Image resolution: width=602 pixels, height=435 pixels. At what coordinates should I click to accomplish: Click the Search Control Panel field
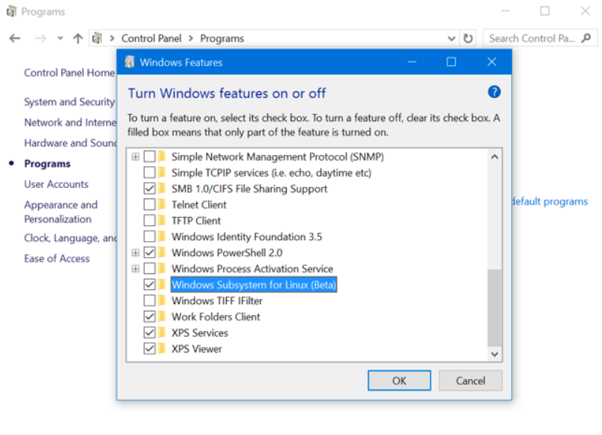(x=540, y=38)
